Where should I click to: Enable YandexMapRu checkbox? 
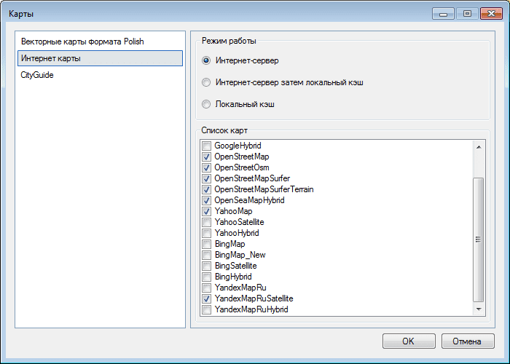207,288
